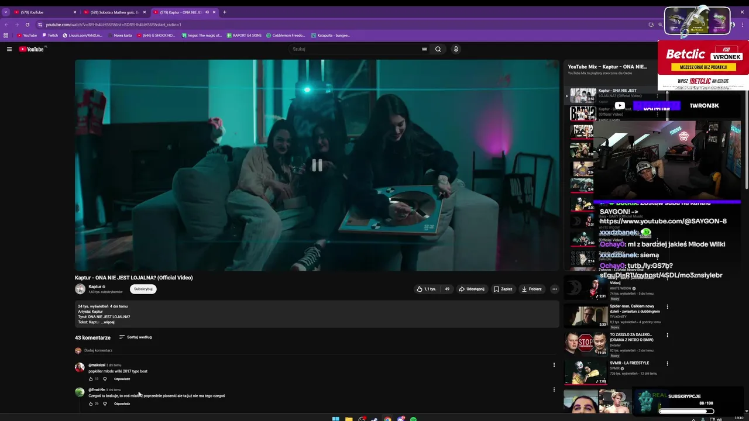This screenshot has height=421, width=749.
Task: Open the more actions menu beside Pobierz
Action: [555, 289]
